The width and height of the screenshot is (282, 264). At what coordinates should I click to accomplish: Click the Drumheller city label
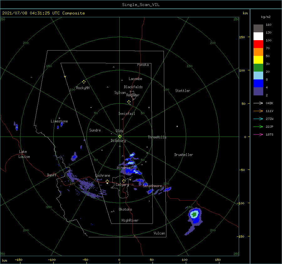[184, 155]
